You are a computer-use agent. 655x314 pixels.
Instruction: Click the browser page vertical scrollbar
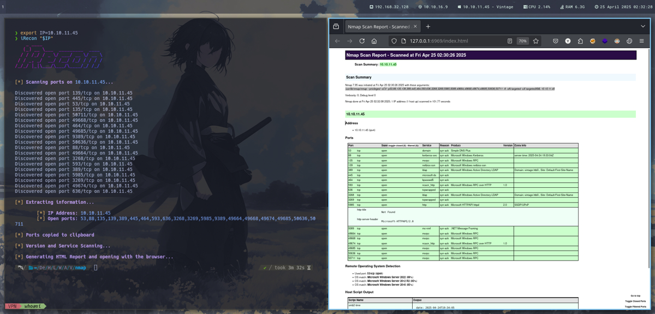point(648,164)
